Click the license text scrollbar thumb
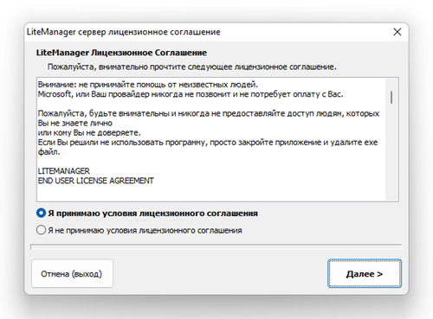This screenshot has height=319, width=433. tap(391, 97)
